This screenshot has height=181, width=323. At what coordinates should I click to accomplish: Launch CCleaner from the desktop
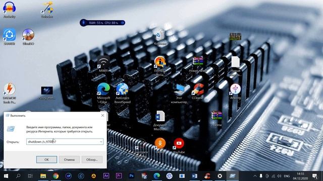[x=198, y=92]
